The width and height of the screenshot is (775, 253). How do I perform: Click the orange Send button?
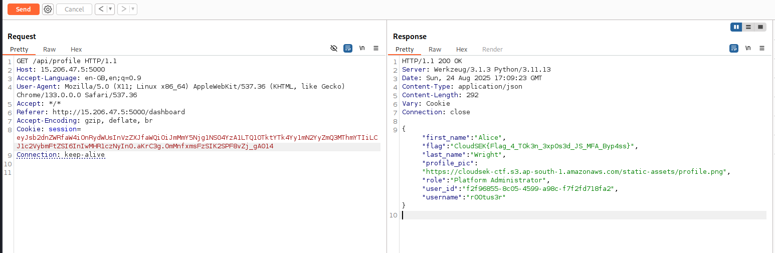click(x=23, y=9)
